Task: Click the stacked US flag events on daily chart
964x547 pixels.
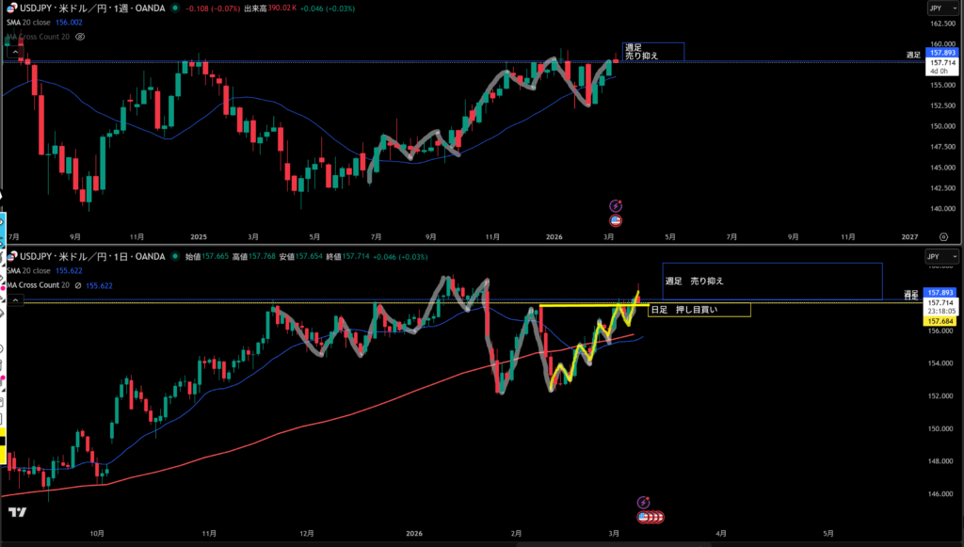Action: click(x=651, y=517)
